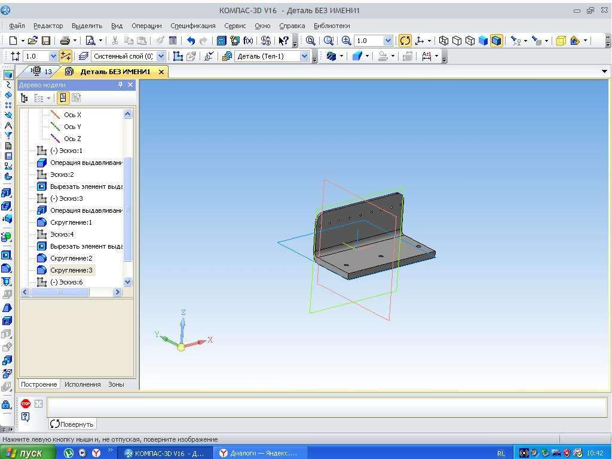Screen dimensions: 612x459
Task: Click the Повернуть command tab
Action: (72, 424)
